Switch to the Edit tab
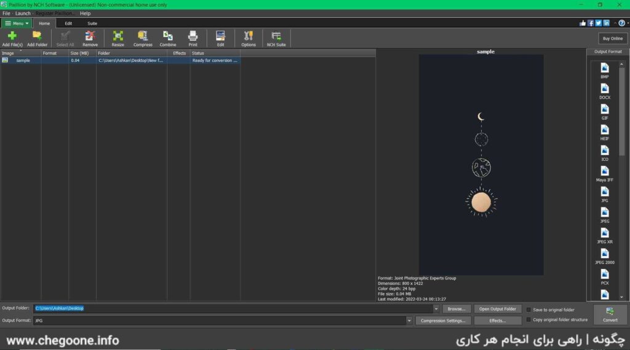The height and width of the screenshot is (350, 630). point(68,23)
